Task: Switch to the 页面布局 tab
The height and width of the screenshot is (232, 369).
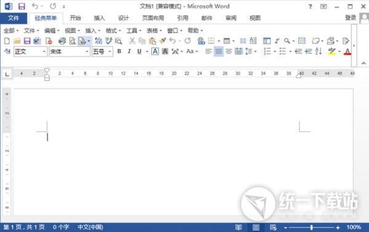Action: click(153, 18)
